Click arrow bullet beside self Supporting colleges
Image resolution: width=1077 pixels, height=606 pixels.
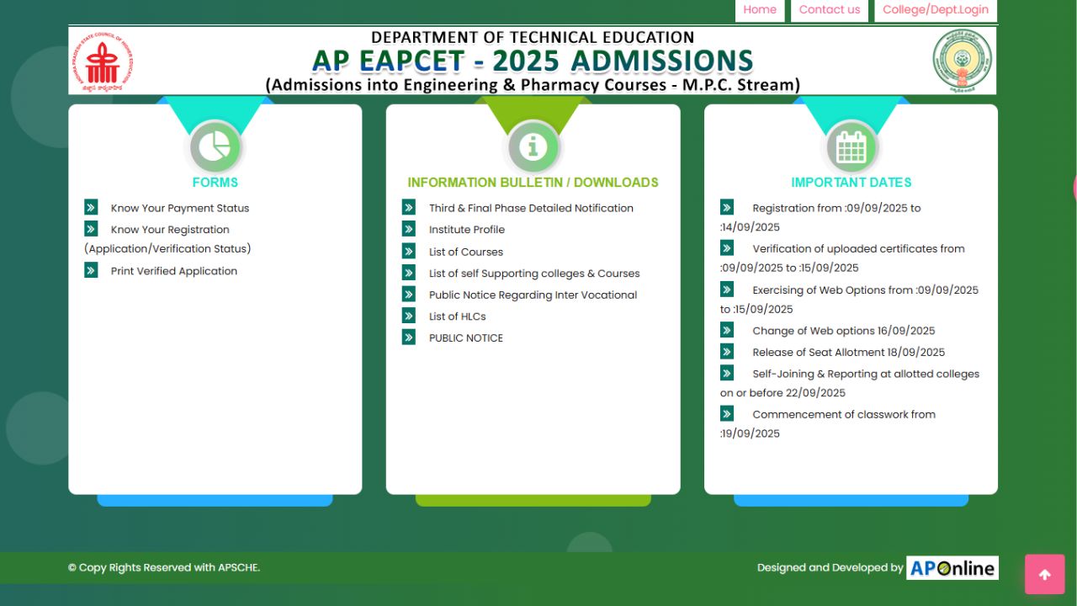point(409,273)
